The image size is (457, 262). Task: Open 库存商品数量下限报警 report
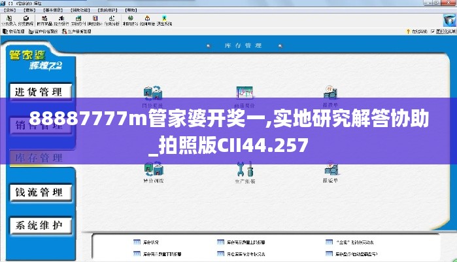[x=157, y=253]
